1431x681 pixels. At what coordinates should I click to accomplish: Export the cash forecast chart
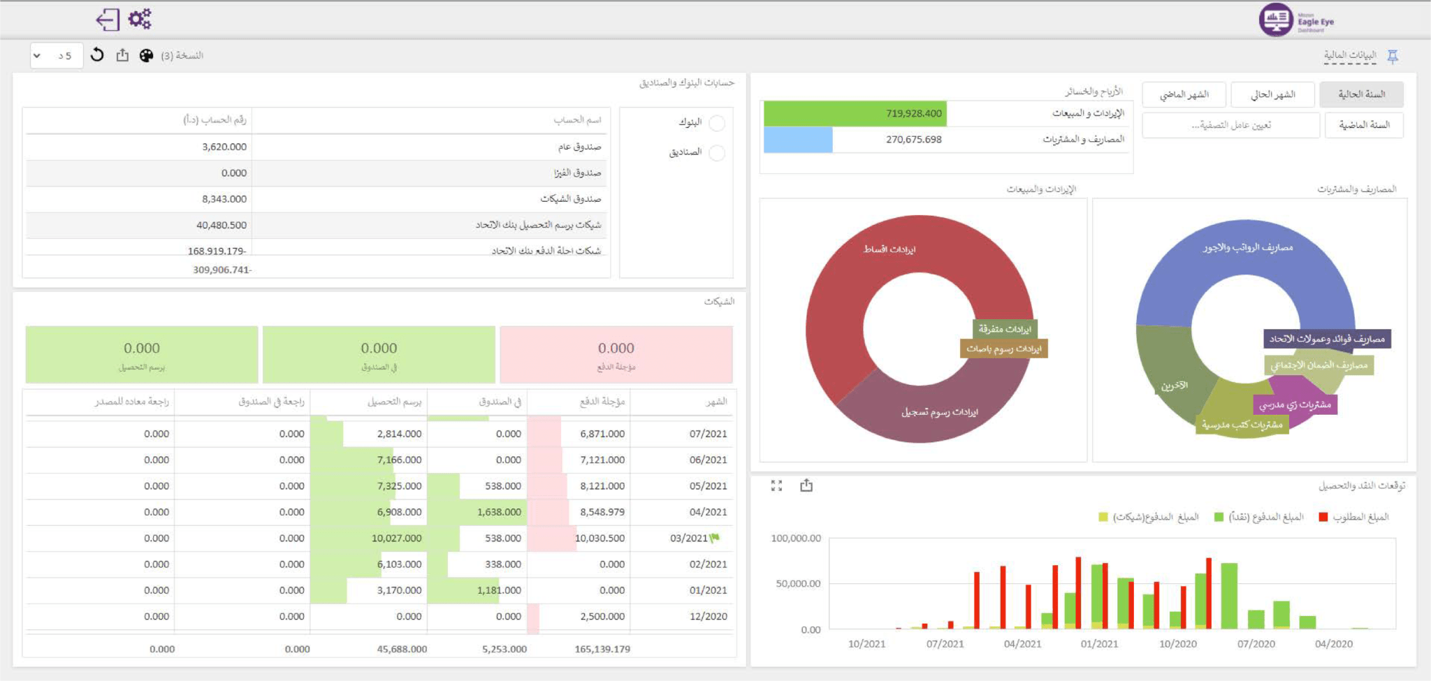coord(806,485)
